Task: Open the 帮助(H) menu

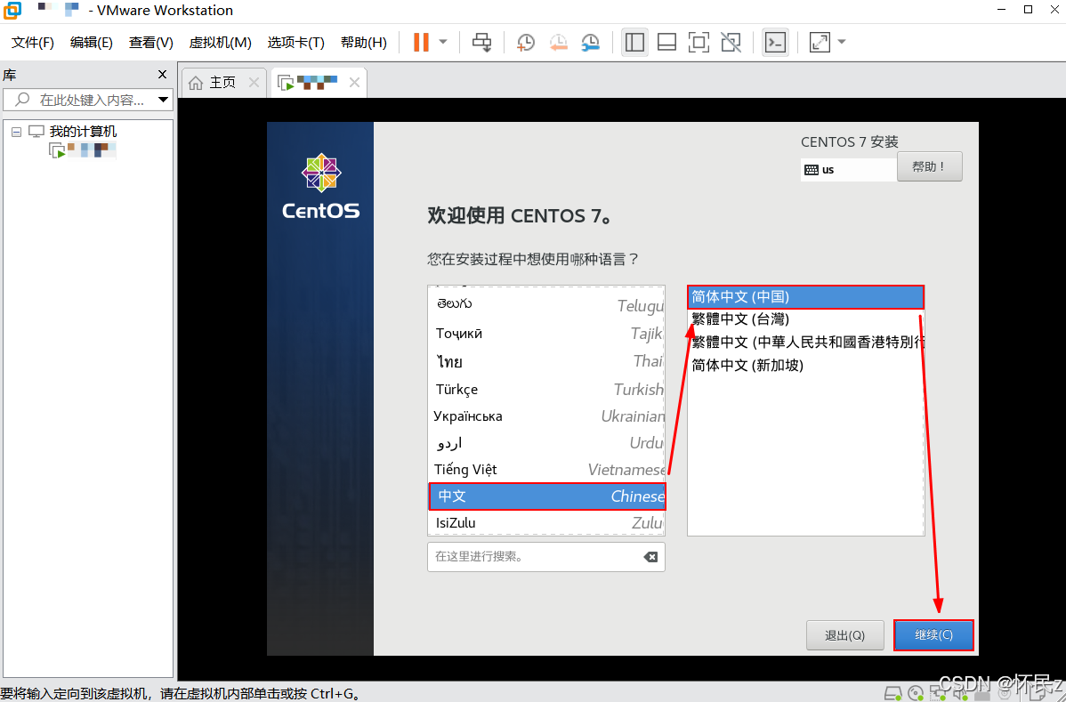Action: click(364, 42)
